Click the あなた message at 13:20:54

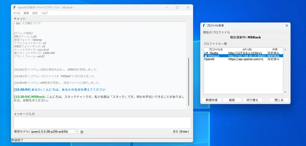(60, 90)
